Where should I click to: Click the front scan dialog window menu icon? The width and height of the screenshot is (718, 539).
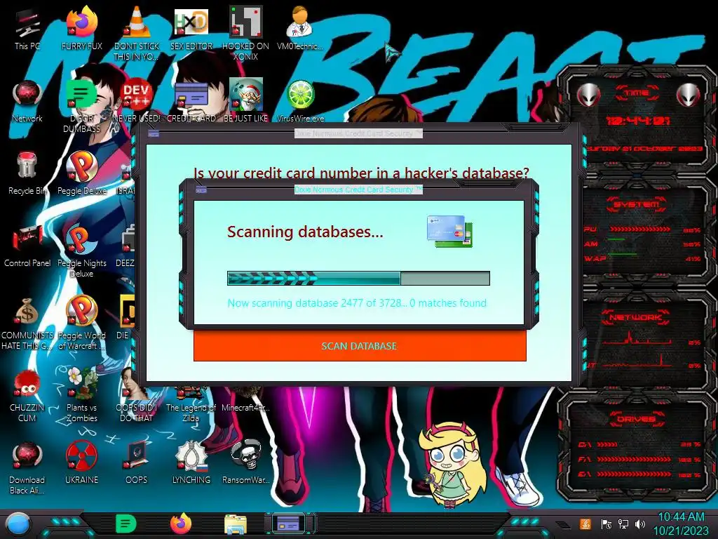[x=201, y=189]
